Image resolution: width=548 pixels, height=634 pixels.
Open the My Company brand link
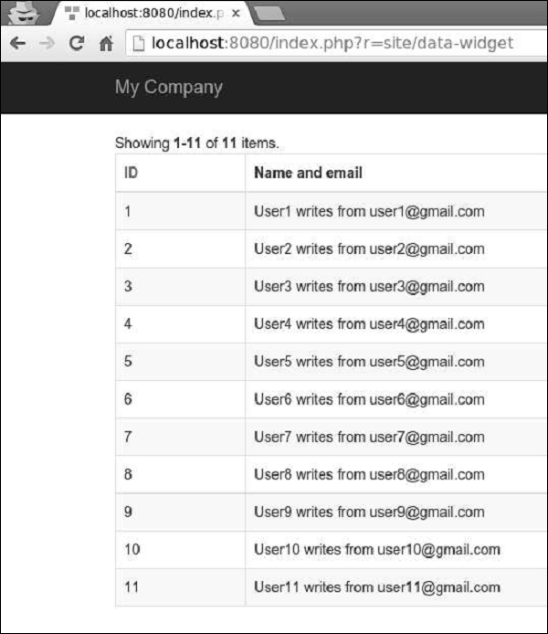point(169,87)
